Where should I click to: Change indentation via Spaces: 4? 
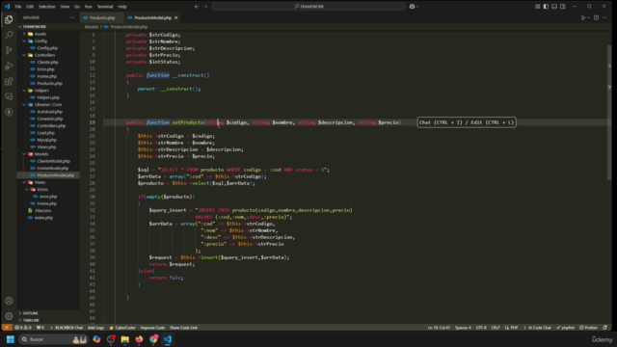(x=463, y=328)
